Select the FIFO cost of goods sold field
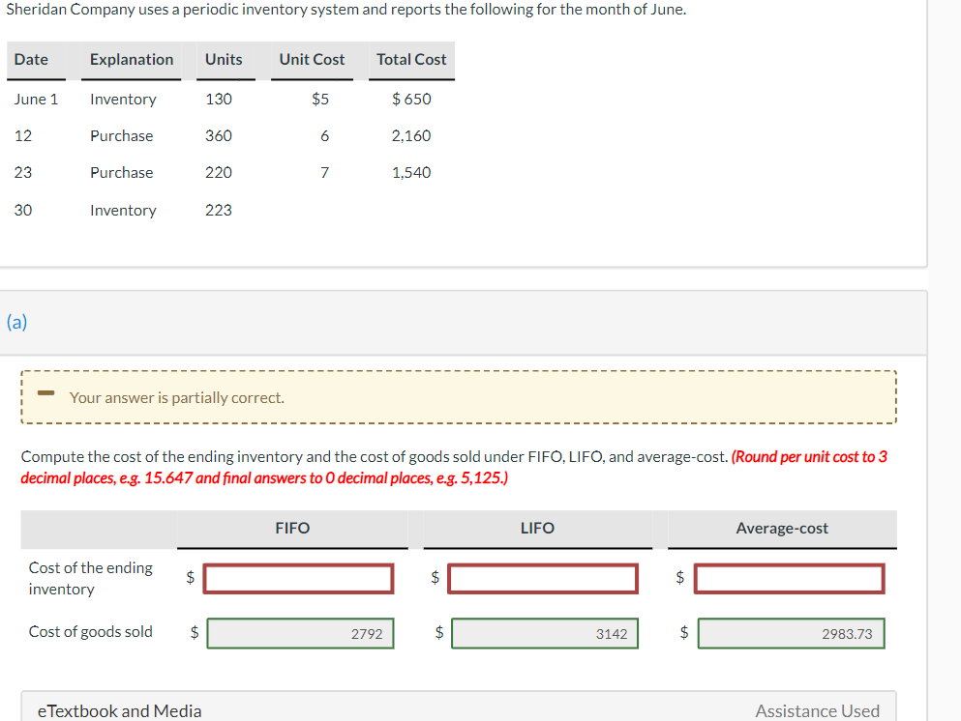The image size is (961, 721). click(300, 633)
